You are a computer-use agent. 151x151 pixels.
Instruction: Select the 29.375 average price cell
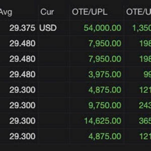22,28
